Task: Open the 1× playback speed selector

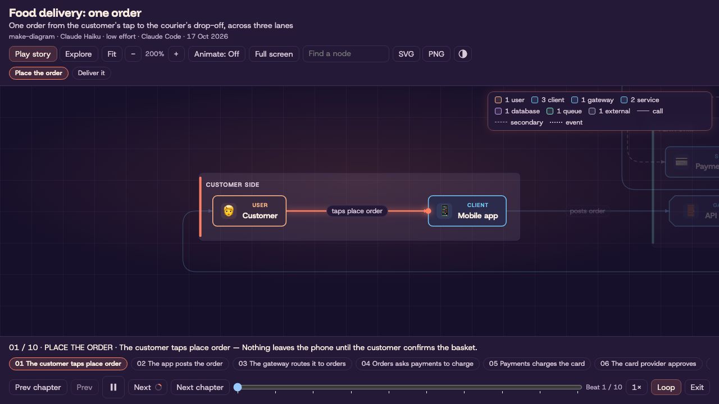Action: 636,387
